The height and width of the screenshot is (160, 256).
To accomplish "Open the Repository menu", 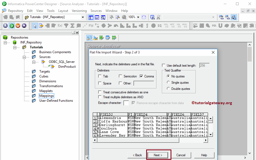I will coord(16,11).
